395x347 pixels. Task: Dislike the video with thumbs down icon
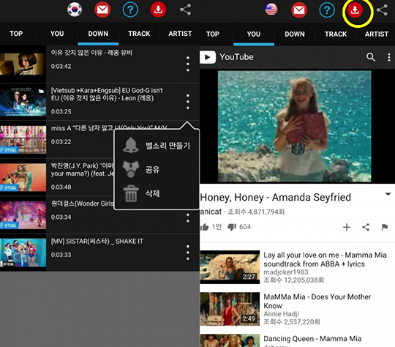tap(232, 227)
